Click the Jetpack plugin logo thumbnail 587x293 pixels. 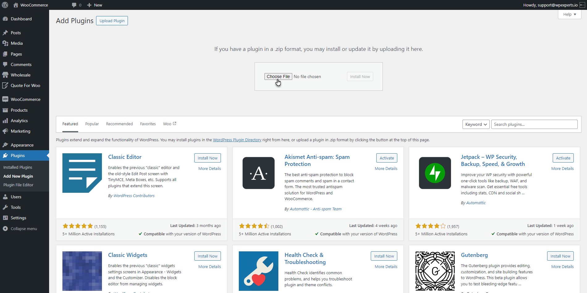point(435,173)
